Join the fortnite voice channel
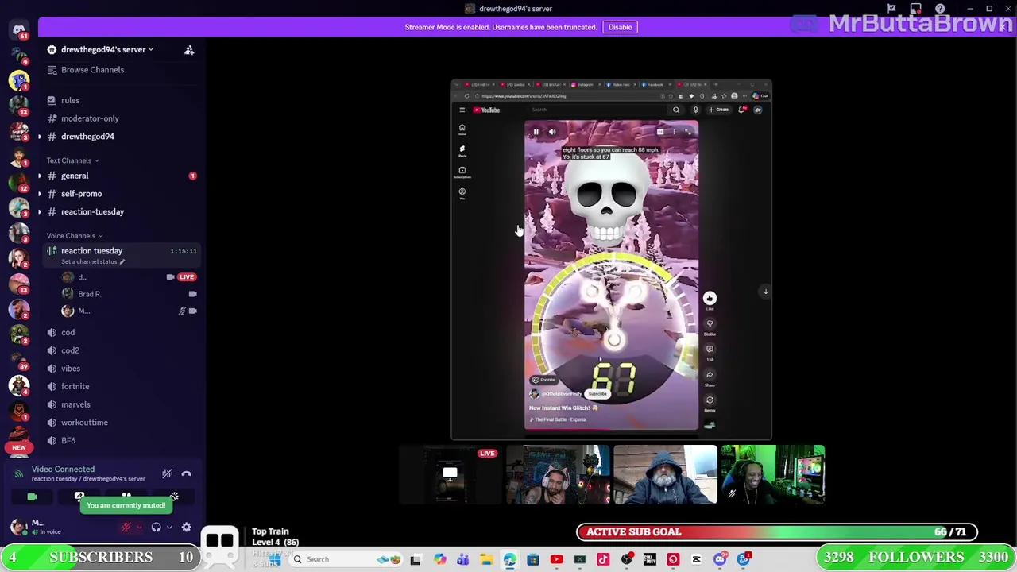Screen dimensions: 1017x572 click(75, 387)
